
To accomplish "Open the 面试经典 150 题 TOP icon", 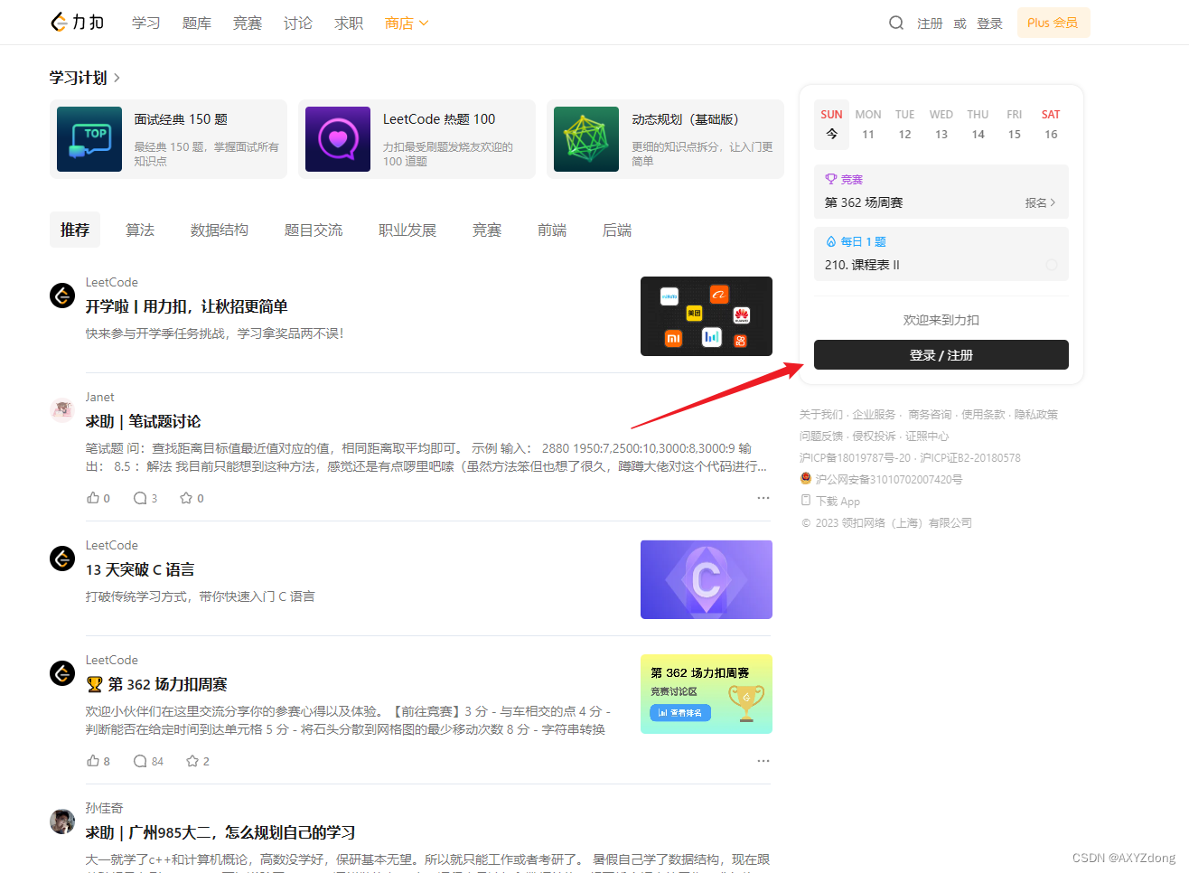I will 89,139.
